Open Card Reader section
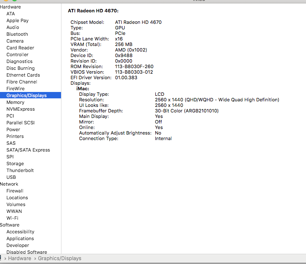306x264 pixels. tap(20, 48)
